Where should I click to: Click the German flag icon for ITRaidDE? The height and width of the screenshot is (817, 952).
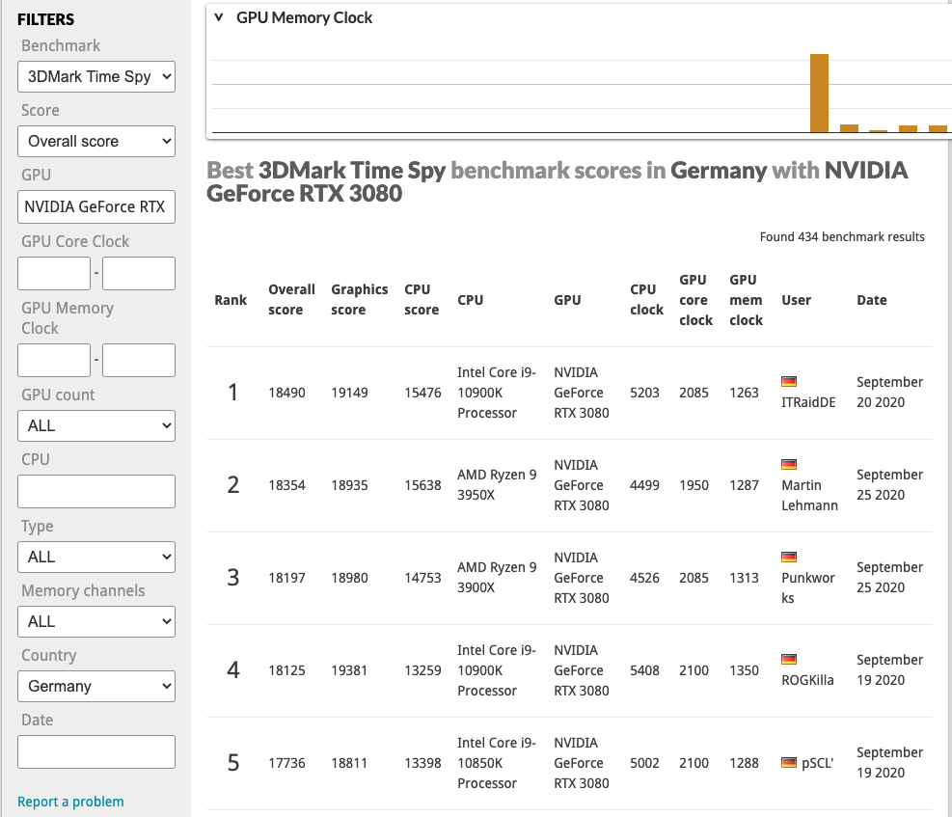click(789, 382)
